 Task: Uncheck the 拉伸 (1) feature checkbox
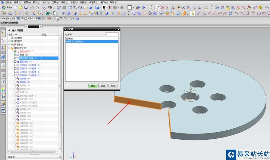coord(15,55)
